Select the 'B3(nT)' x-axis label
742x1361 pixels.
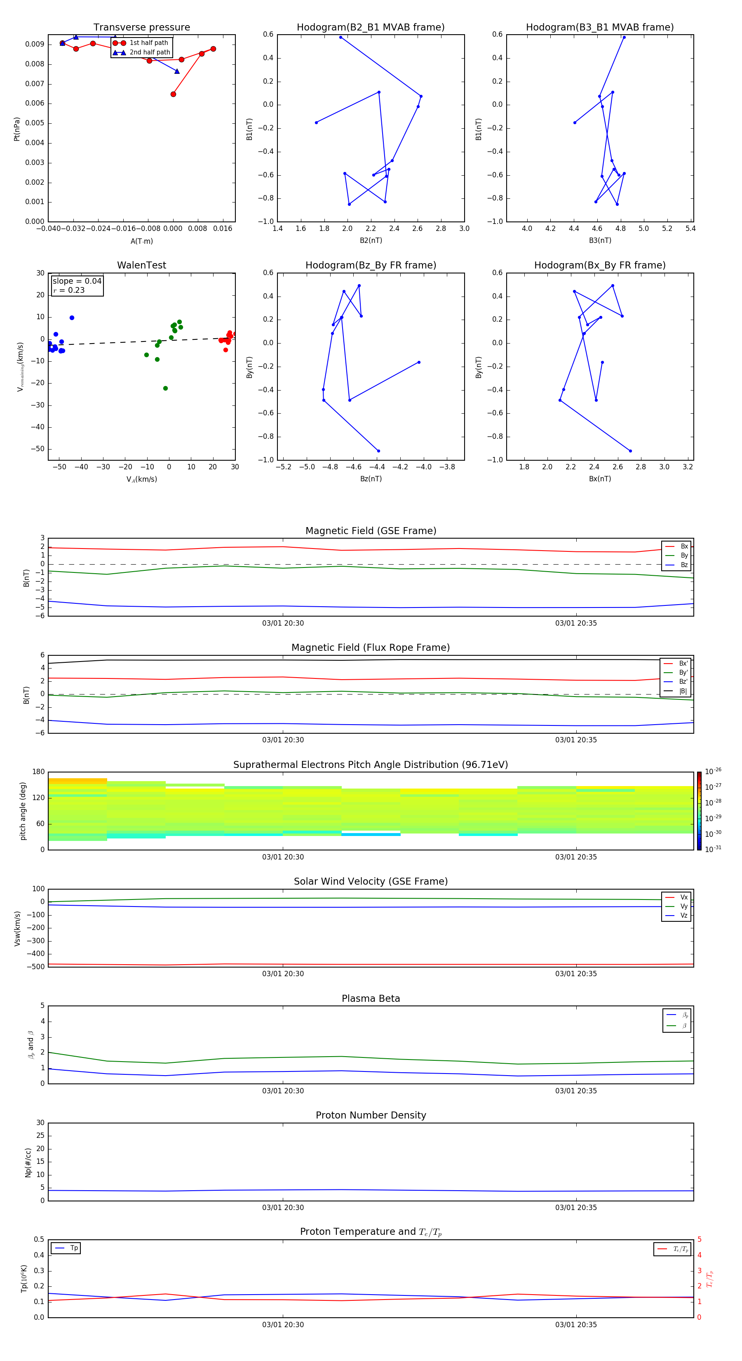tap(600, 240)
